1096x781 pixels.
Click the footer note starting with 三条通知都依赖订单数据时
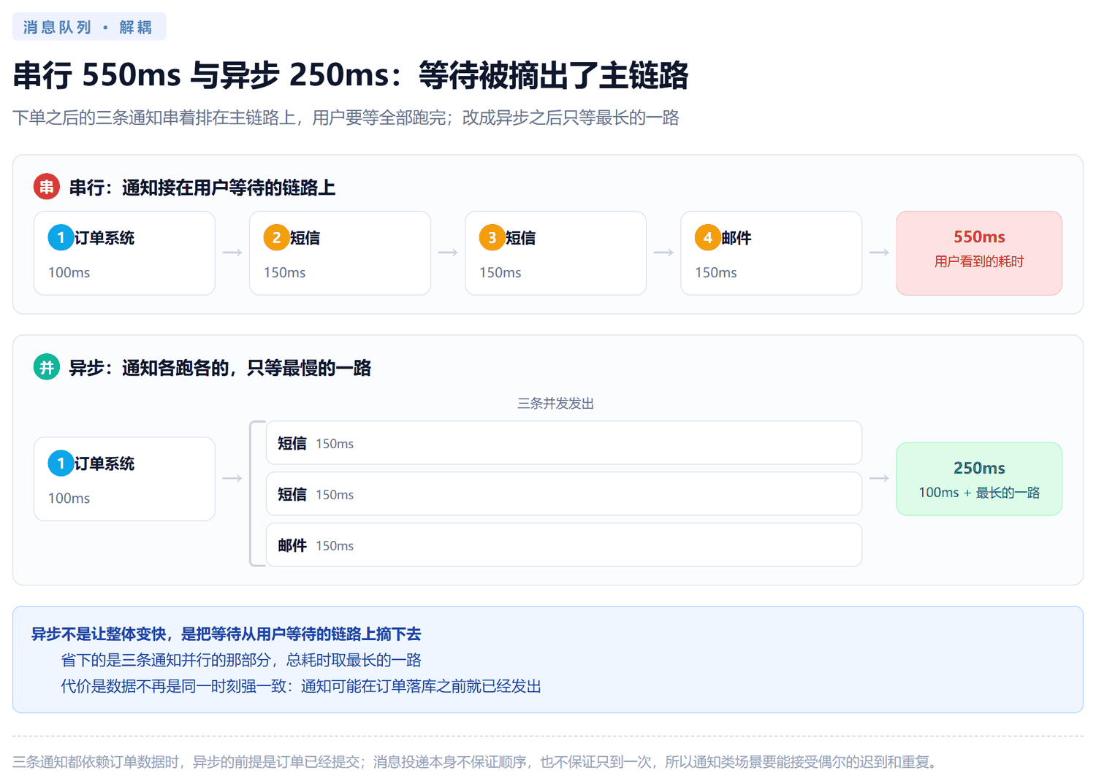[475, 762]
